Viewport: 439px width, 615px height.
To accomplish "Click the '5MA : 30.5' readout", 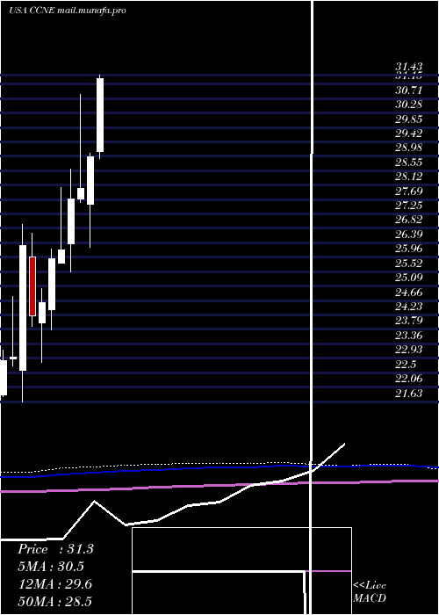I will click(x=51, y=567).
